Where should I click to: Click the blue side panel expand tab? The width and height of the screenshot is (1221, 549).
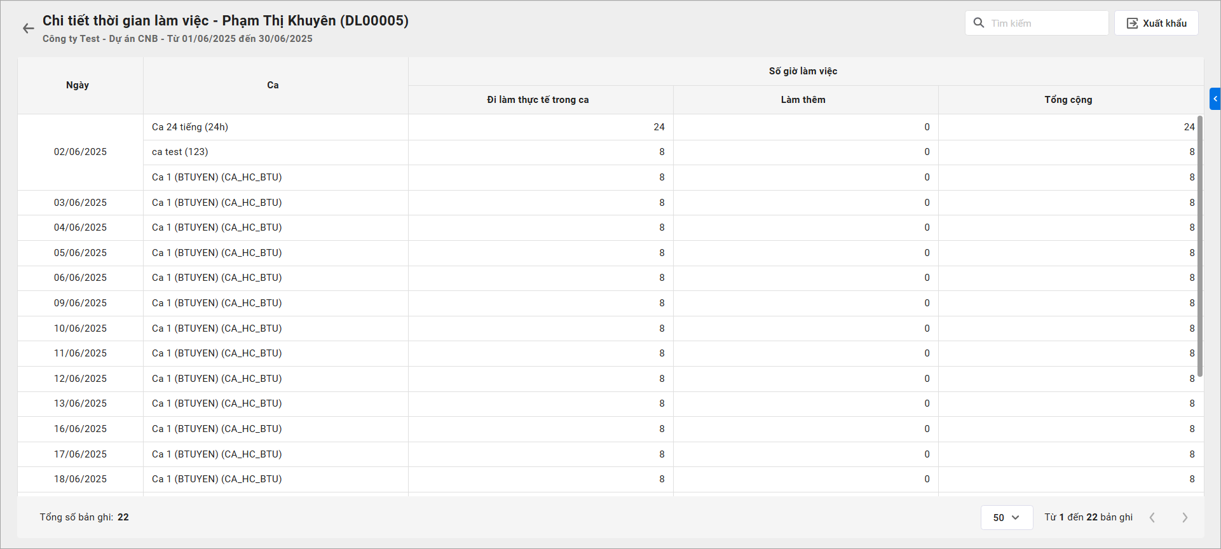(1215, 99)
